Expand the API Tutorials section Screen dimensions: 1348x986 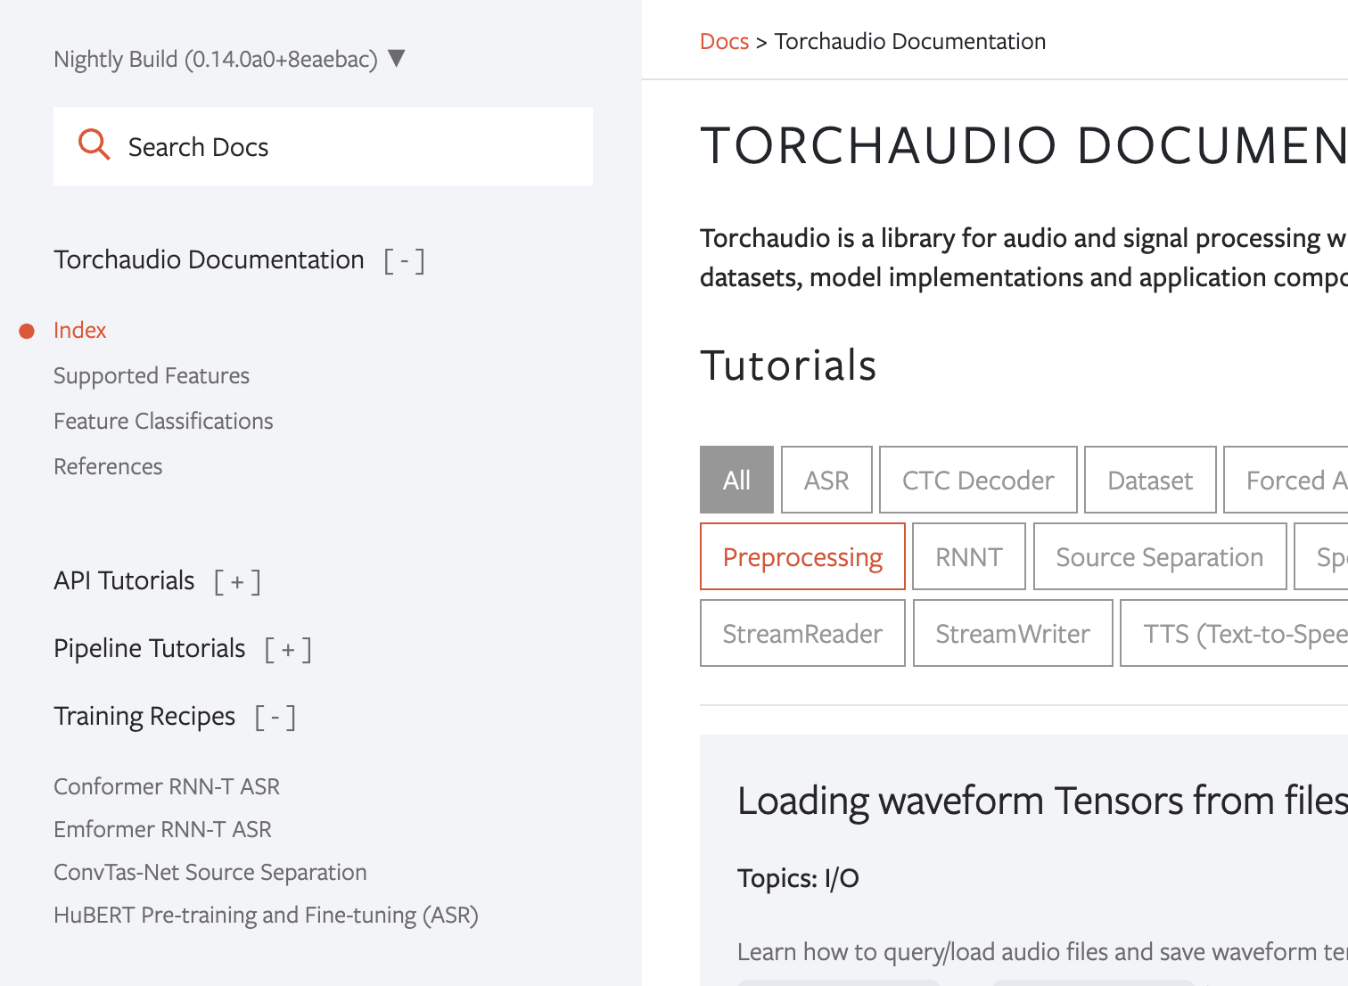pyautogui.click(x=237, y=581)
